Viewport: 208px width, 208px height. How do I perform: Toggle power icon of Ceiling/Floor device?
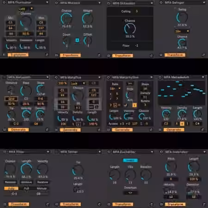109,3
